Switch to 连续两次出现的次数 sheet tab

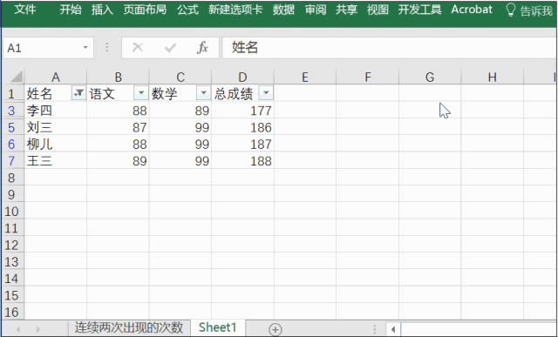pos(129,327)
